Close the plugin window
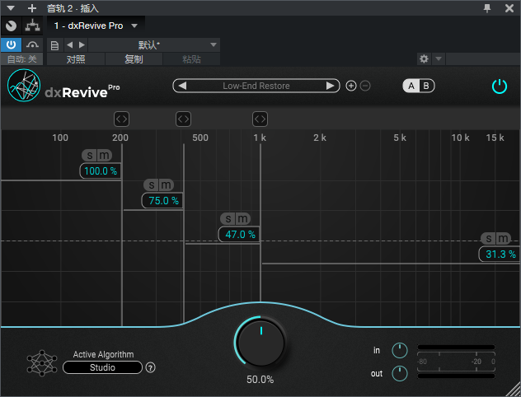Screen dimensions: 521x397 point(509,8)
